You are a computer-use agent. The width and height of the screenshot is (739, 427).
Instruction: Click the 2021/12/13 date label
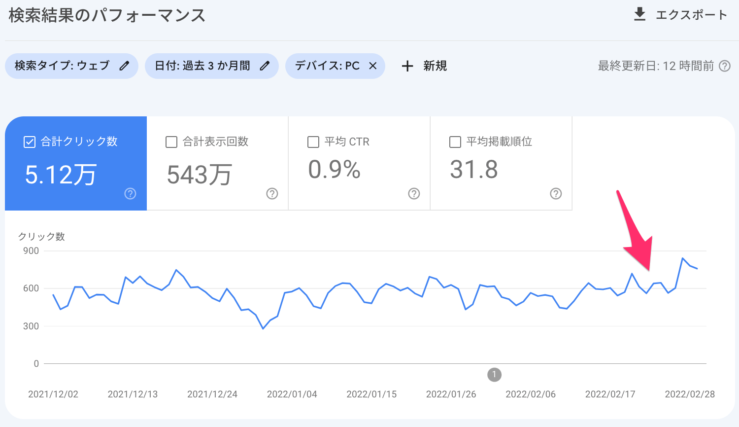pos(133,394)
